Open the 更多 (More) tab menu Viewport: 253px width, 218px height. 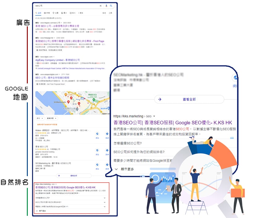click(x=81, y=13)
